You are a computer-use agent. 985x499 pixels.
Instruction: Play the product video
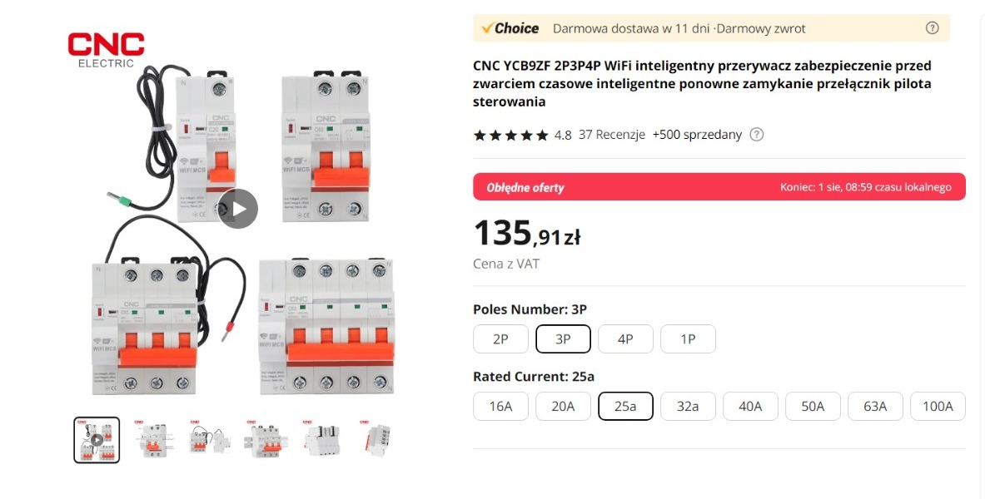click(x=238, y=209)
